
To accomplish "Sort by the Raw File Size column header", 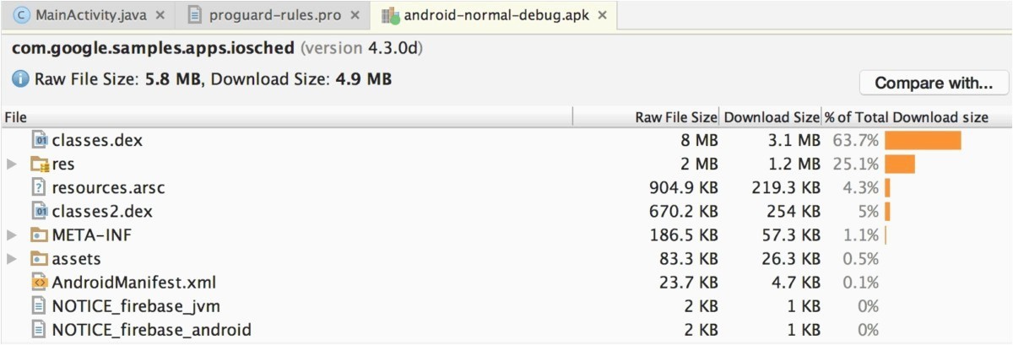I will click(x=675, y=117).
